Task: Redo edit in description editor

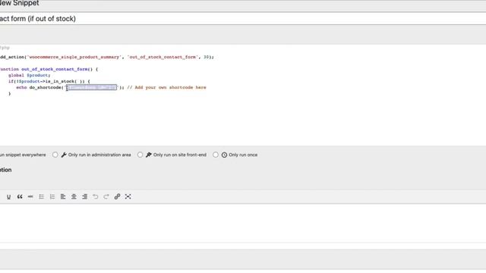Action: pos(106,196)
